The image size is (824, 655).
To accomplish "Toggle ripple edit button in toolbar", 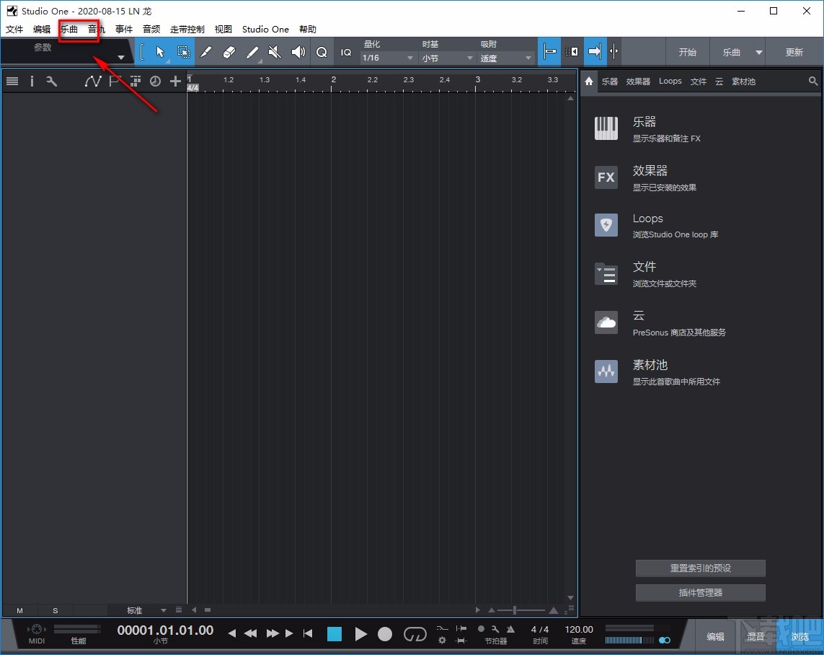I will click(x=571, y=51).
